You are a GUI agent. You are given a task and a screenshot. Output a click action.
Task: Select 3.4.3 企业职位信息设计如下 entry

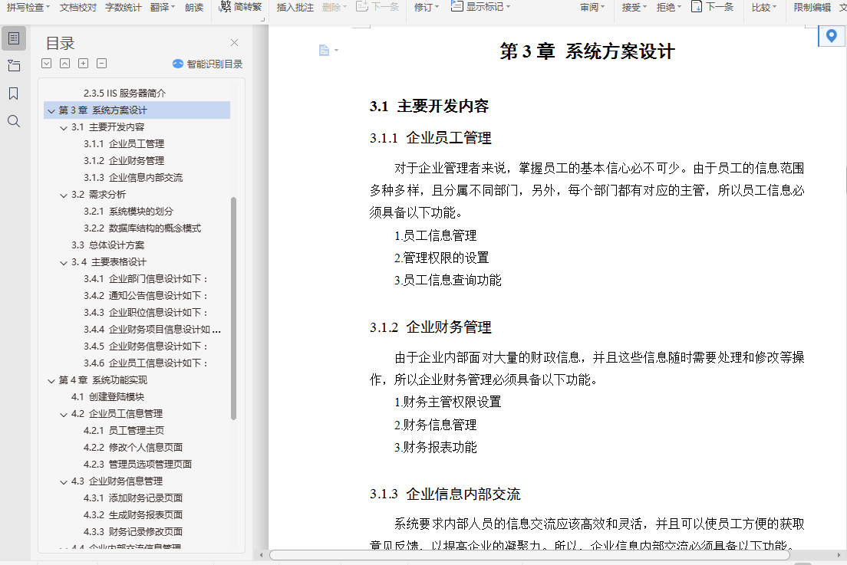tap(146, 313)
